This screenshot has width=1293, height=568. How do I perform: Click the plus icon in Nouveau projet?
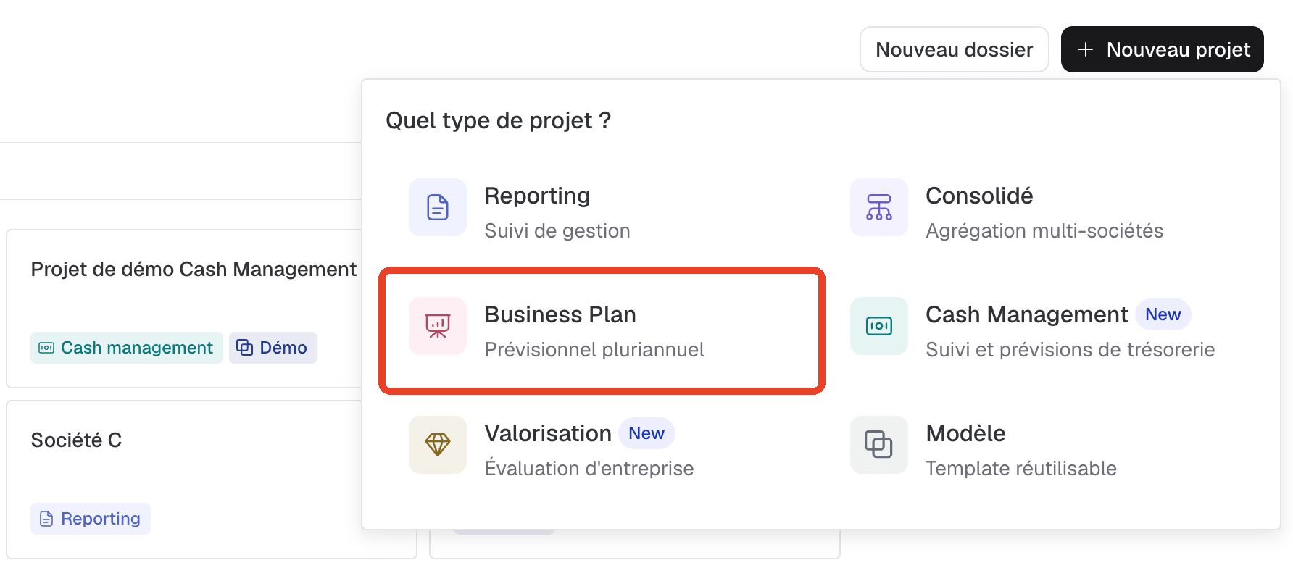pos(1086,49)
